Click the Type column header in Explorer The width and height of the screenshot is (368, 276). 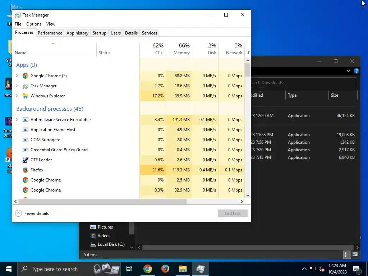point(307,95)
